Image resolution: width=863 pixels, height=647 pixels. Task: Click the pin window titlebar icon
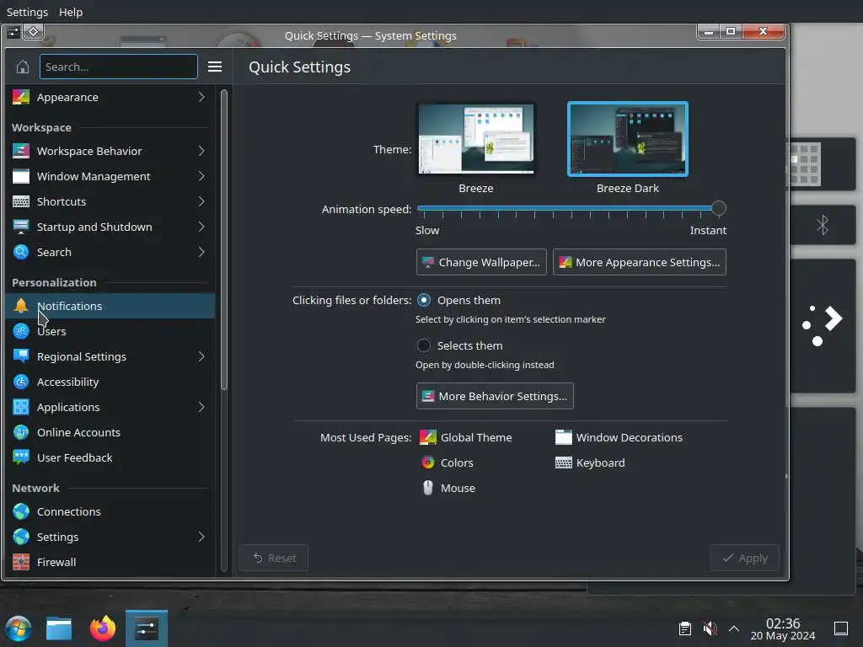[33, 32]
